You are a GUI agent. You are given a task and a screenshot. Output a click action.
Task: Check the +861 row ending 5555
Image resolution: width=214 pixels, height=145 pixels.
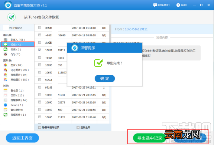tap(40, 57)
